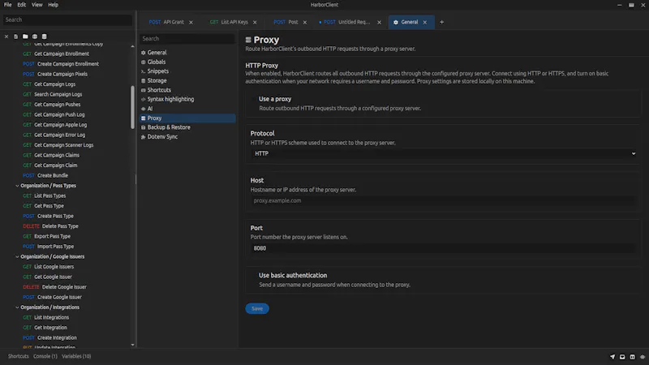Open Shortcuts settings category
Viewport: 649px width, 365px height.
tap(187, 90)
